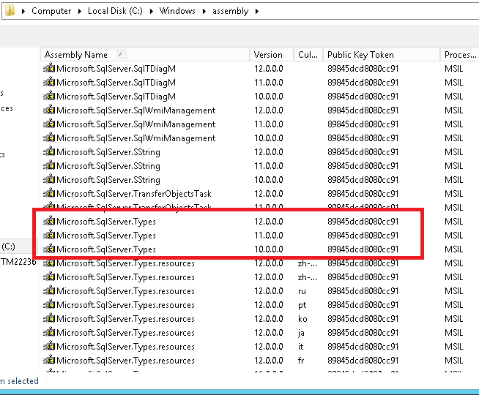479x395 pixels.
Task: Click public key token of Types 10.0.0.0 row
Action: [363, 249]
